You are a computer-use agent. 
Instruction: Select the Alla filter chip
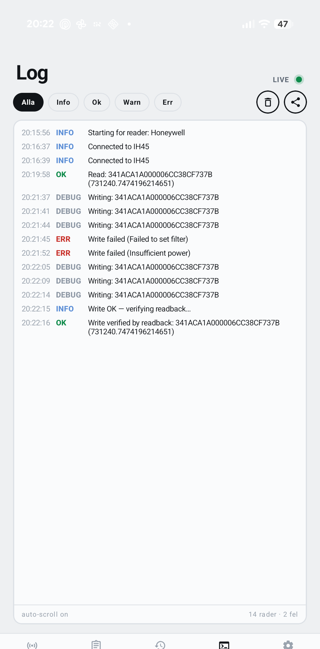point(28,102)
